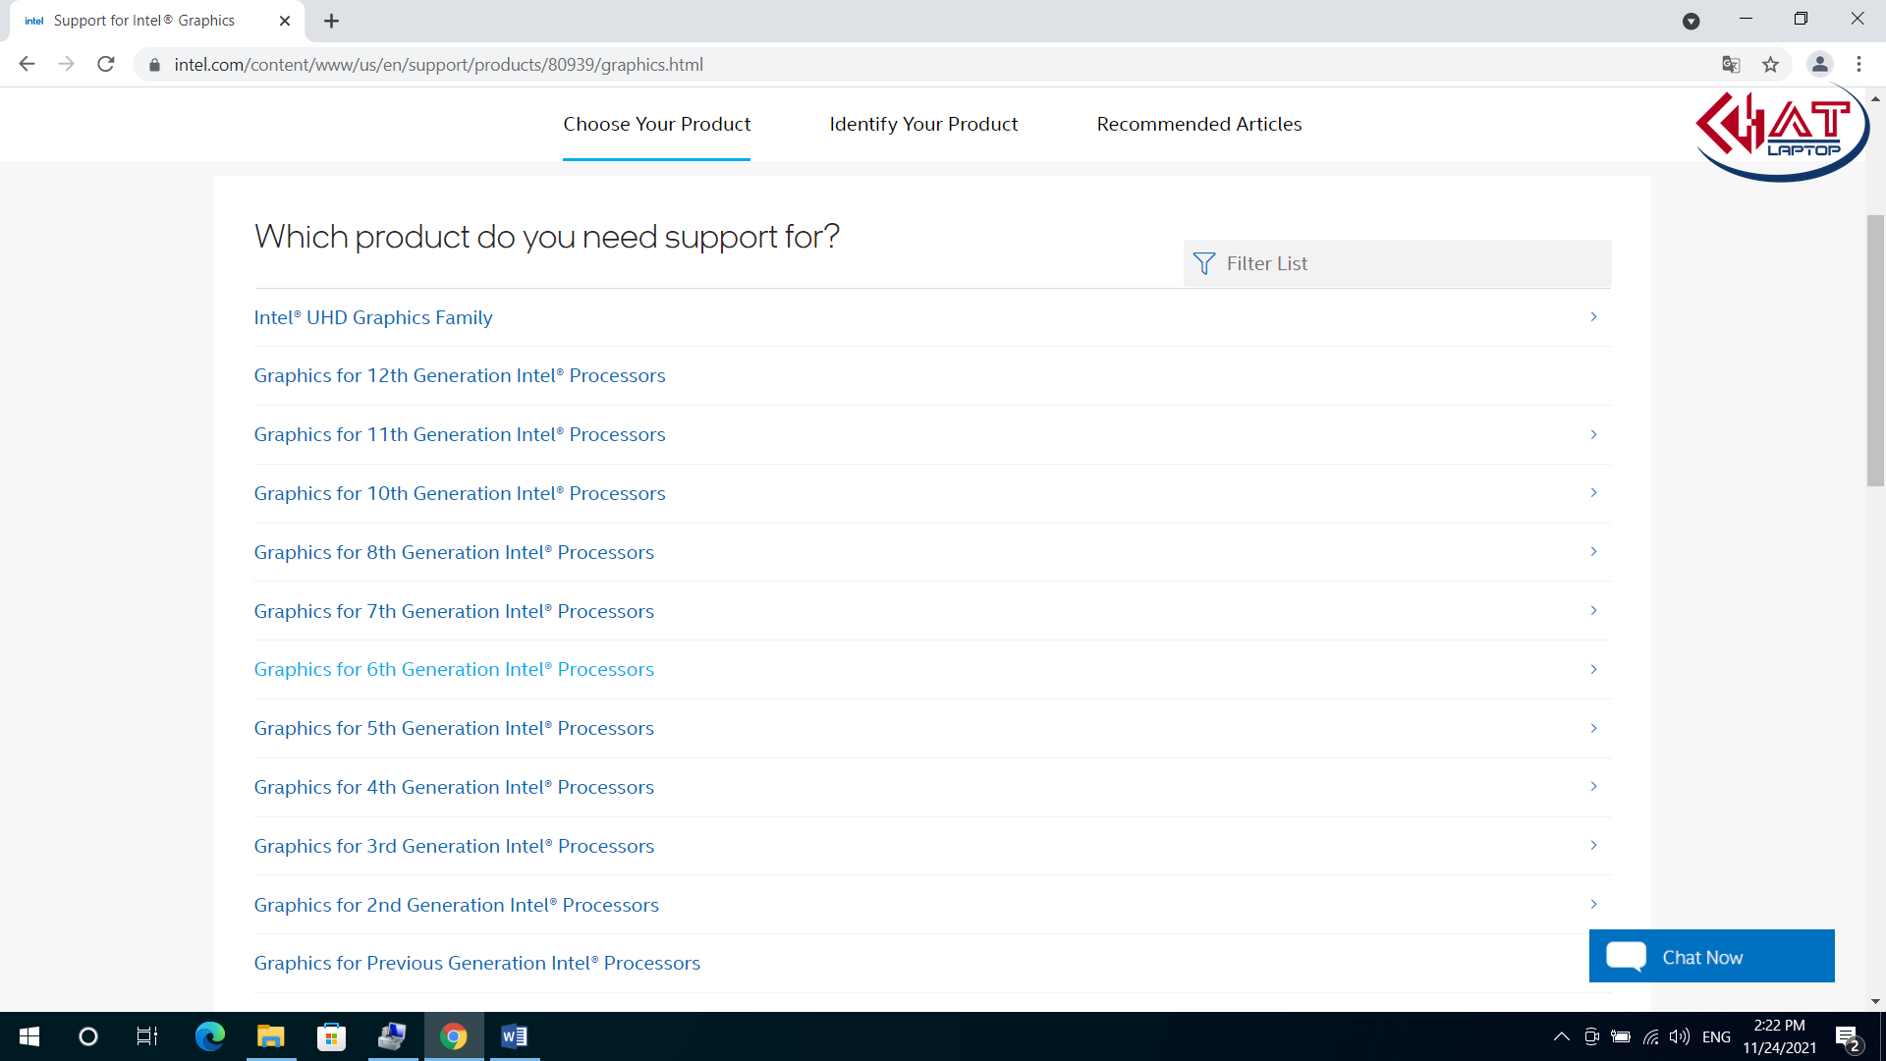Launch Microsoft Edge from the taskbar
The height and width of the screenshot is (1061, 1886).
(210, 1036)
